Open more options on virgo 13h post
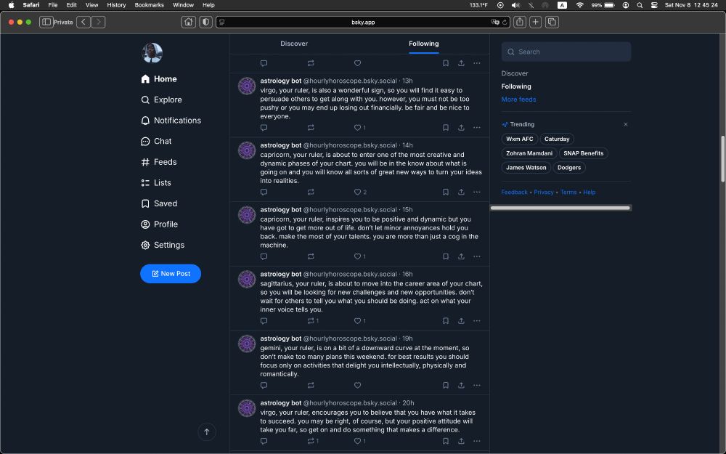This screenshot has height=454, width=726. point(477,127)
